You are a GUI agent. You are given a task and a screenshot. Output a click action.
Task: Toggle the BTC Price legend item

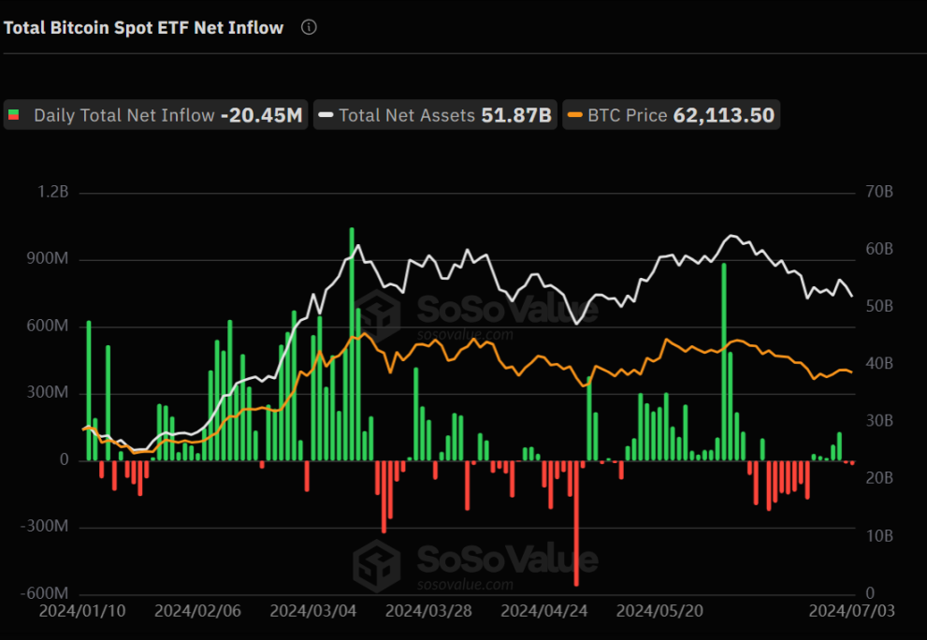click(671, 115)
